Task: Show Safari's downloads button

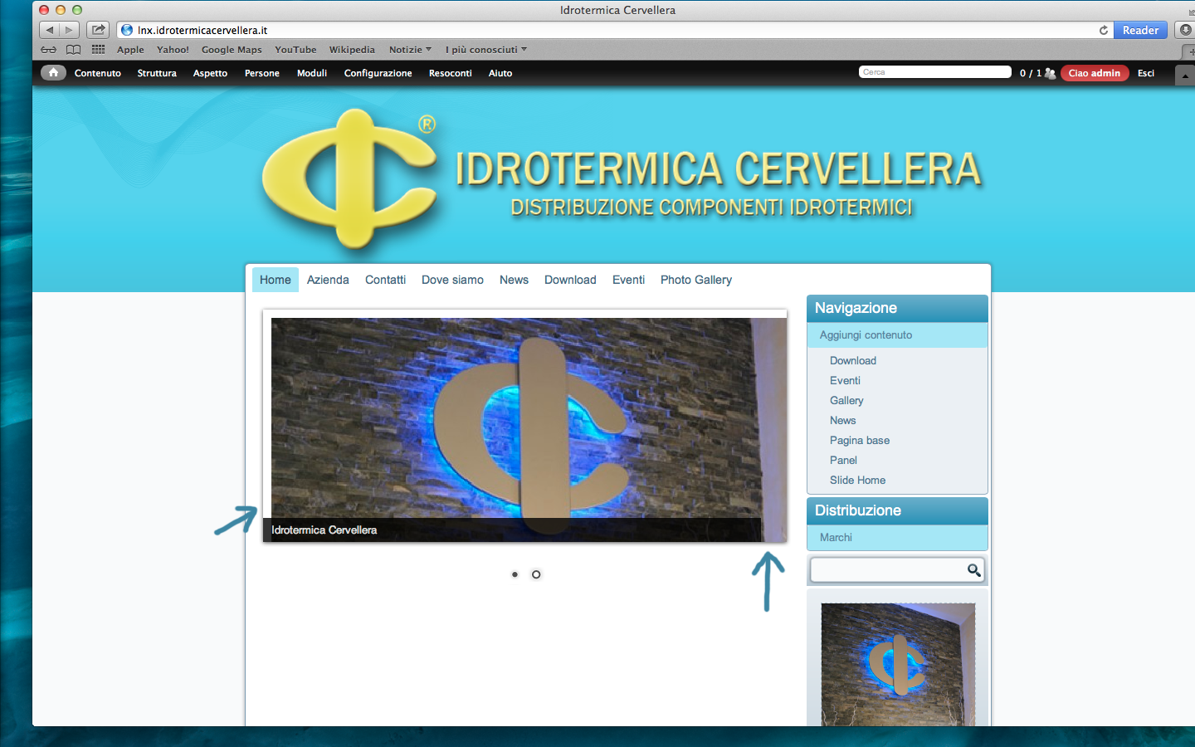Action: coord(1186,30)
